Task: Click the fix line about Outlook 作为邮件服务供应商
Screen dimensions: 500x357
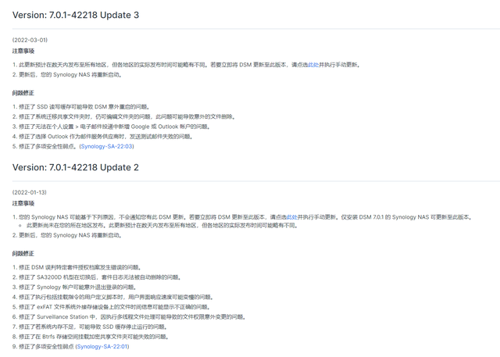Action: coord(103,137)
